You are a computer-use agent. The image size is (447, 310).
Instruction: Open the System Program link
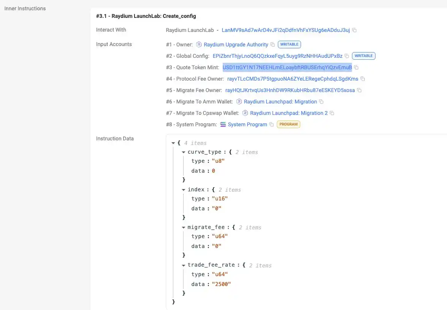[247, 124]
